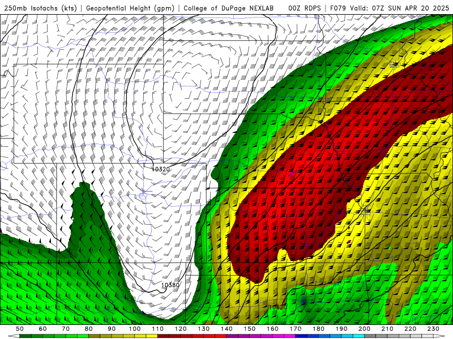Click the 10380 height contour label
This screenshot has height=339, width=453.
click(x=170, y=285)
